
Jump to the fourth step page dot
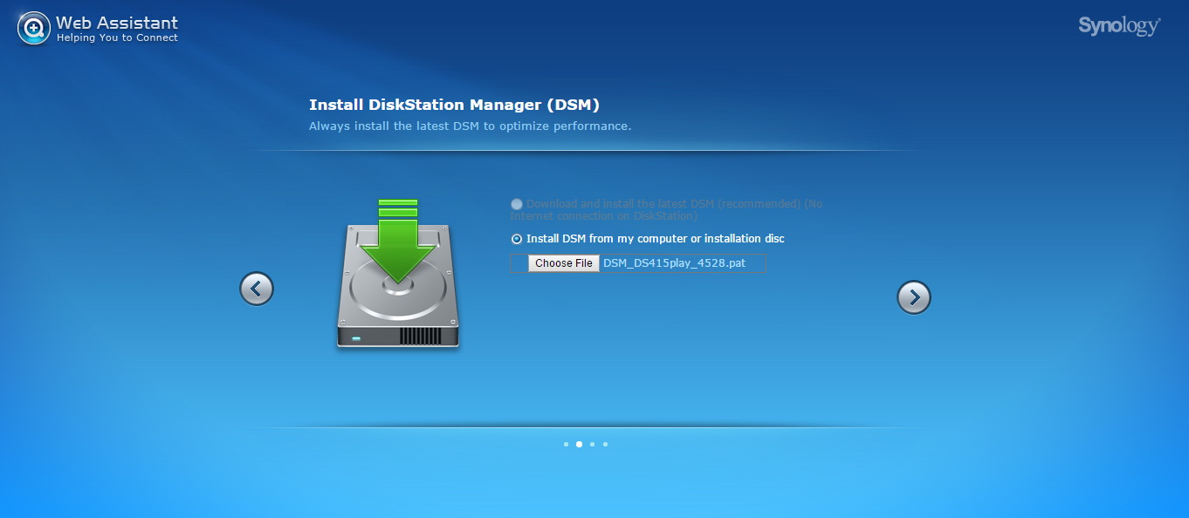coord(605,444)
